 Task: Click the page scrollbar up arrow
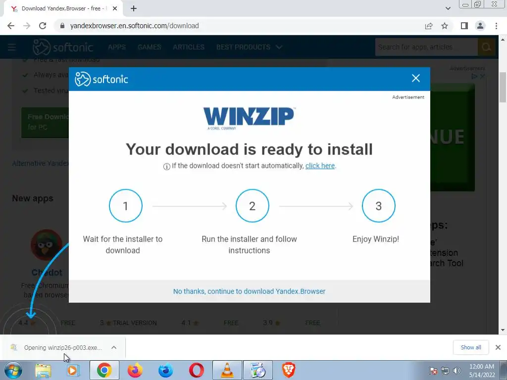pos(503,40)
